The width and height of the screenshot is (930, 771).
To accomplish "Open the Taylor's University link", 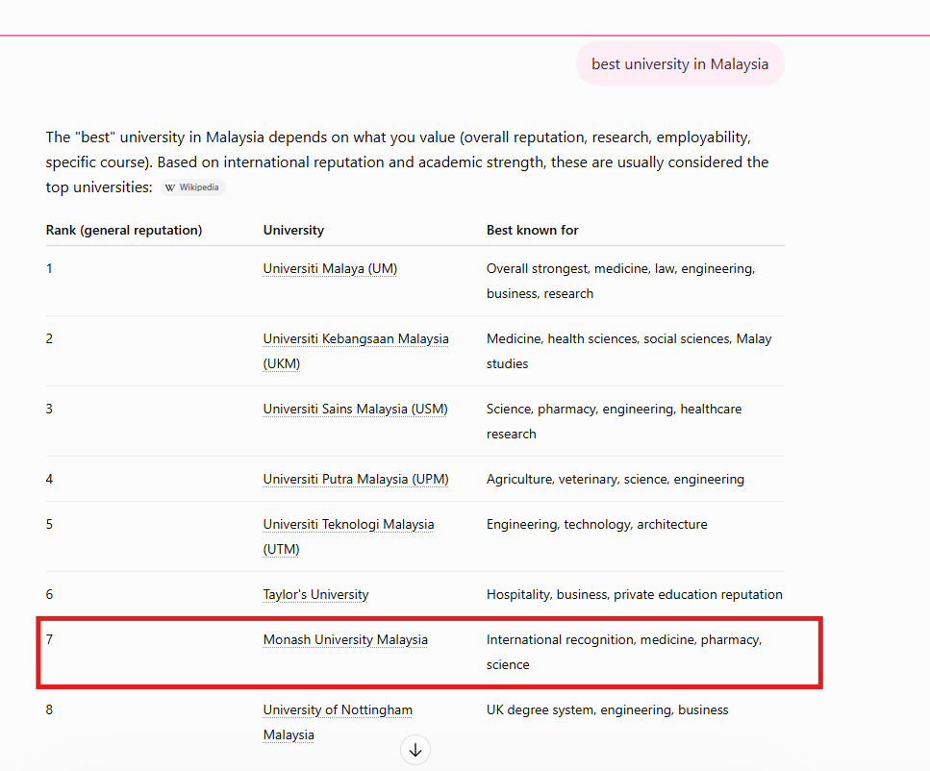I will tap(315, 594).
